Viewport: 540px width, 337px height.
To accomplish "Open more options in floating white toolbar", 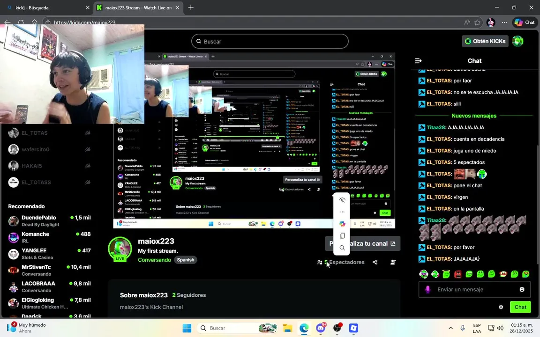I will pyautogui.click(x=342, y=212).
